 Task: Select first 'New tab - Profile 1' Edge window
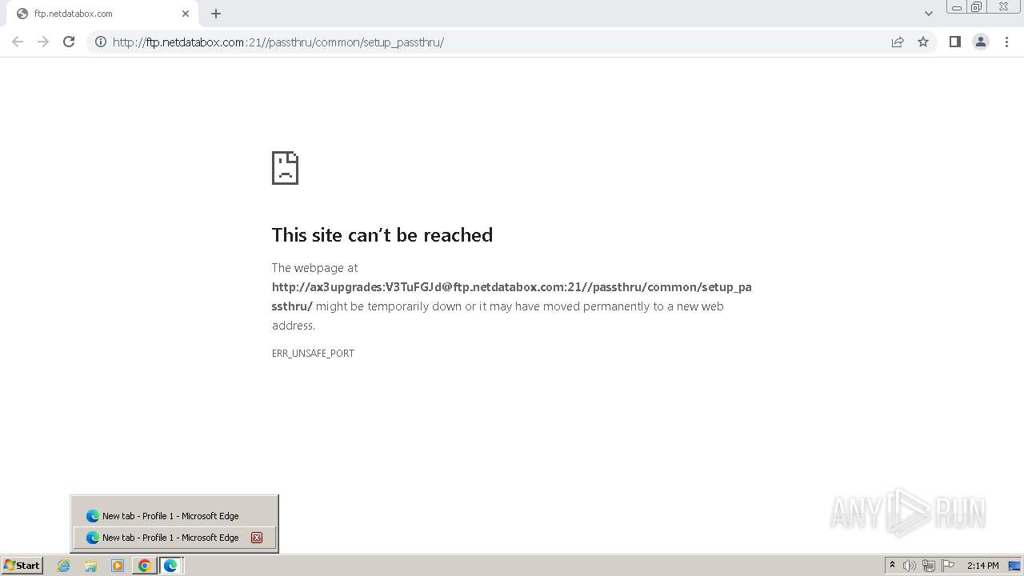174,516
